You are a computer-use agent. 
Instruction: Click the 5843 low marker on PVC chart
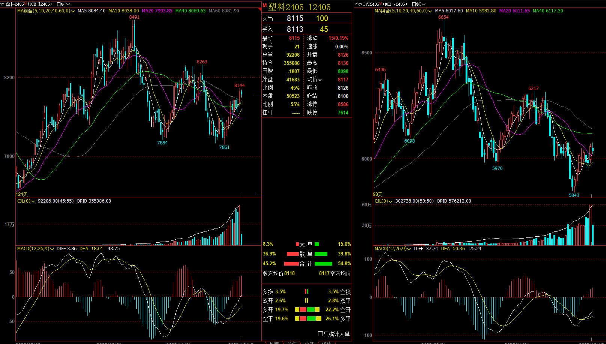click(x=574, y=195)
